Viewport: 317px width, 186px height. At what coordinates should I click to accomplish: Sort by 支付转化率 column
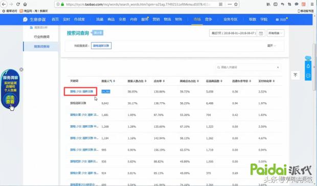[x=266, y=81]
